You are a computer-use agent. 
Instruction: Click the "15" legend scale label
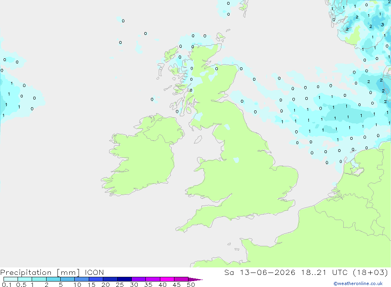point(91,285)
